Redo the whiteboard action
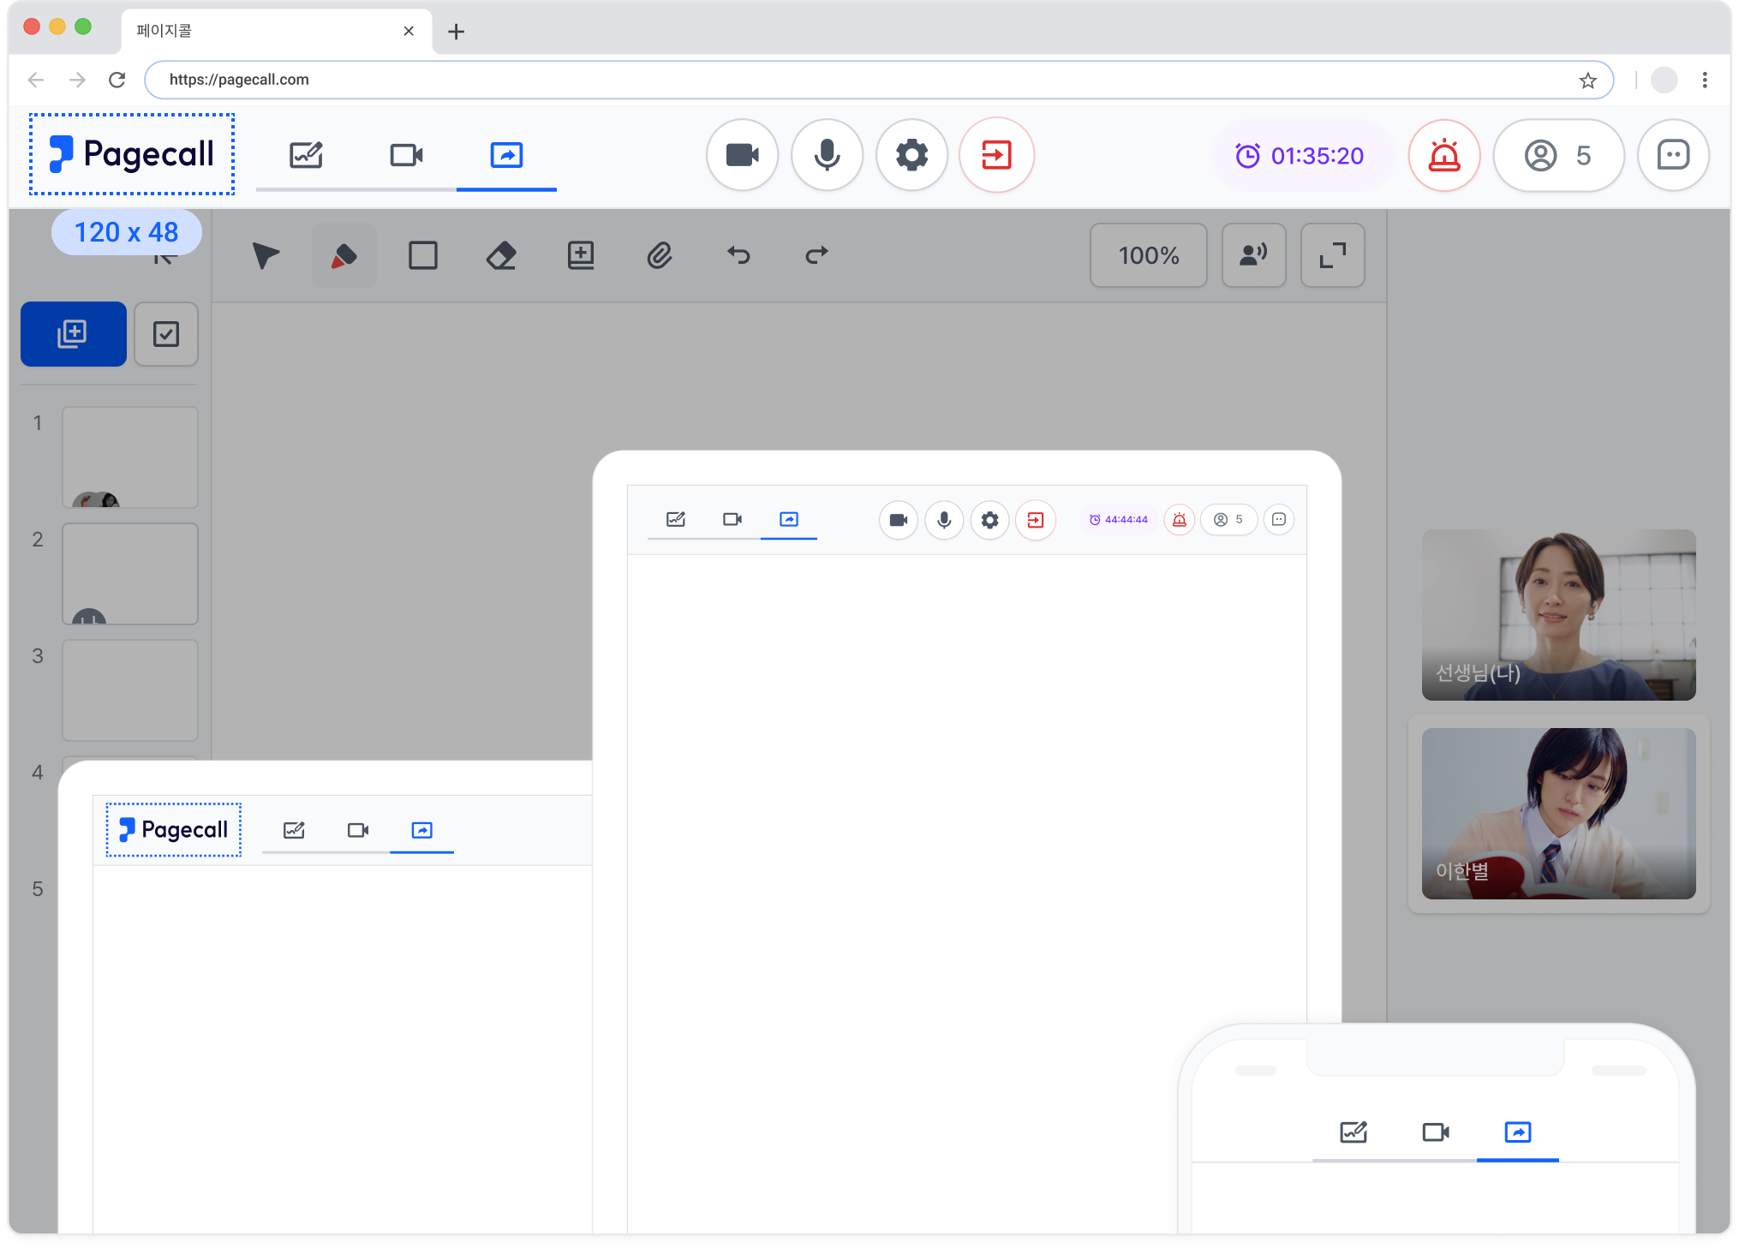The height and width of the screenshot is (1248, 1739). point(817,255)
